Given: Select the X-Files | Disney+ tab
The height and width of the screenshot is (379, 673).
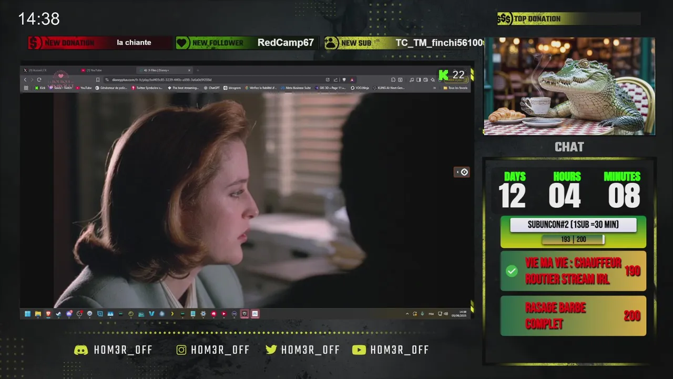Looking at the screenshot, I should 165,70.
